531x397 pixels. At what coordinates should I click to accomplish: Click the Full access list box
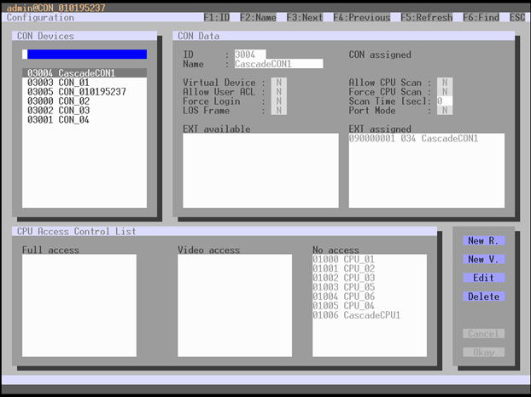pyautogui.click(x=79, y=306)
